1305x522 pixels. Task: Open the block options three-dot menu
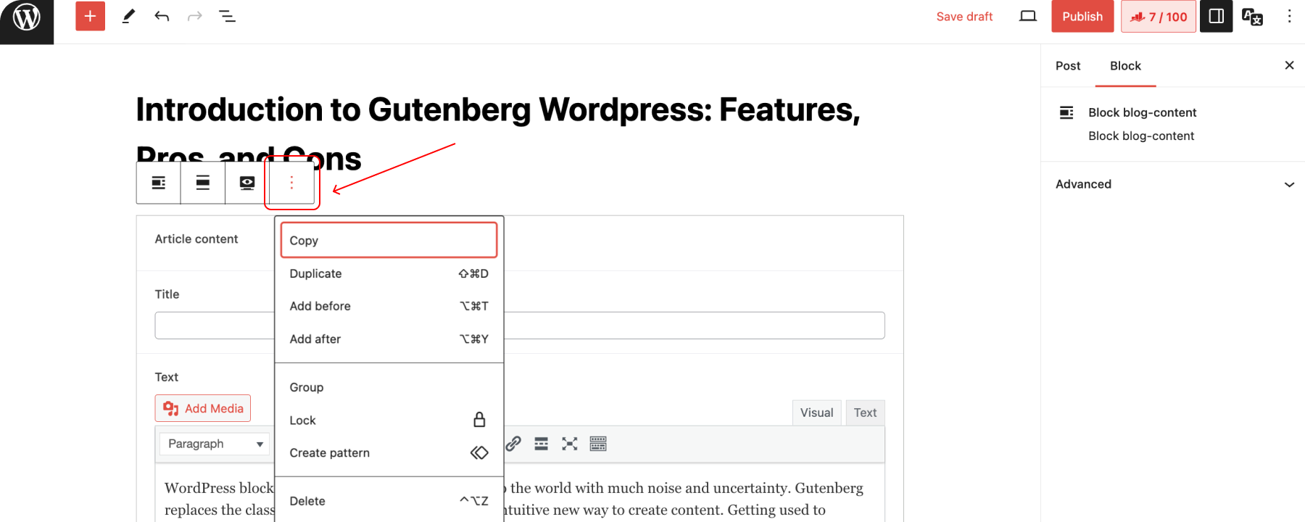(x=291, y=183)
